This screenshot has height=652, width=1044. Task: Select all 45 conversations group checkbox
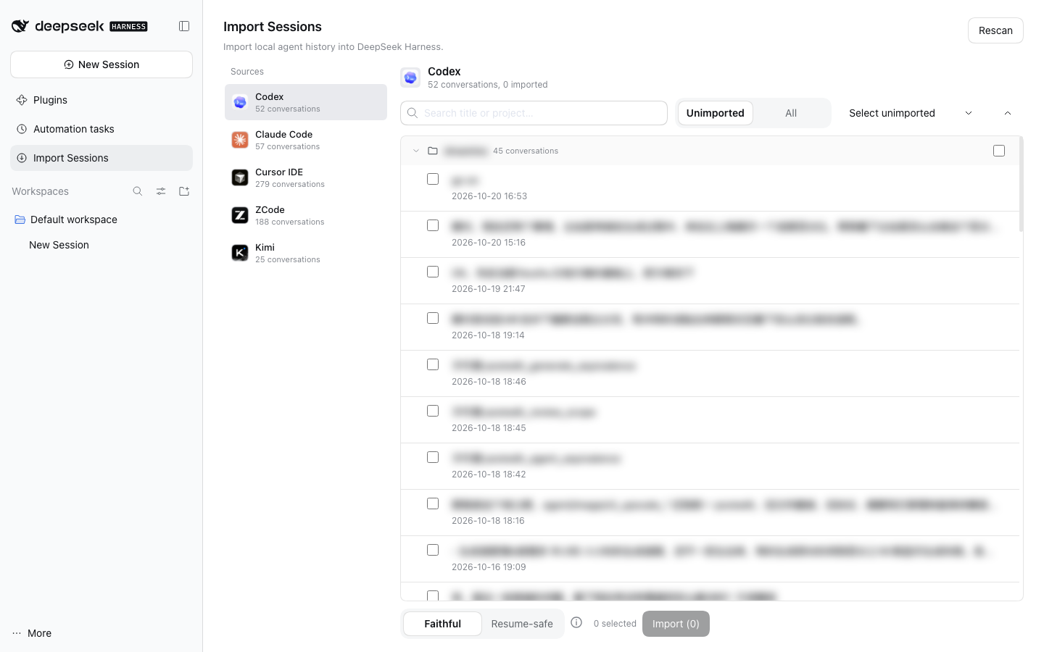[x=999, y=151]
